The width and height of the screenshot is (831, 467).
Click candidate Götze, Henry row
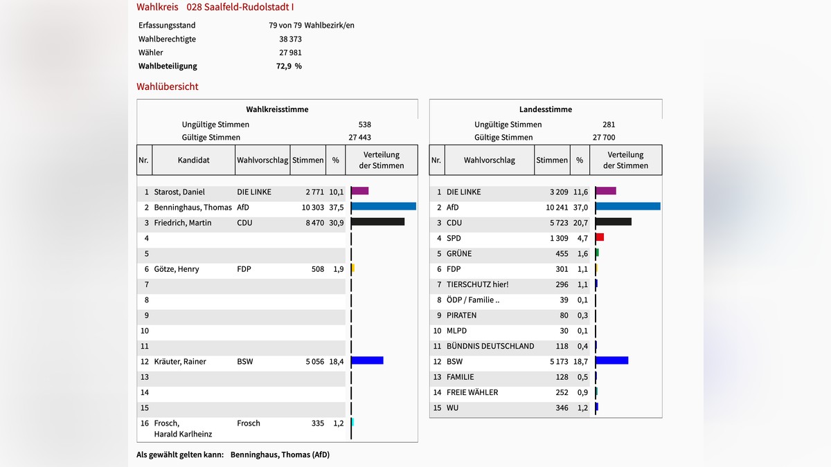(x=177, y=269)
